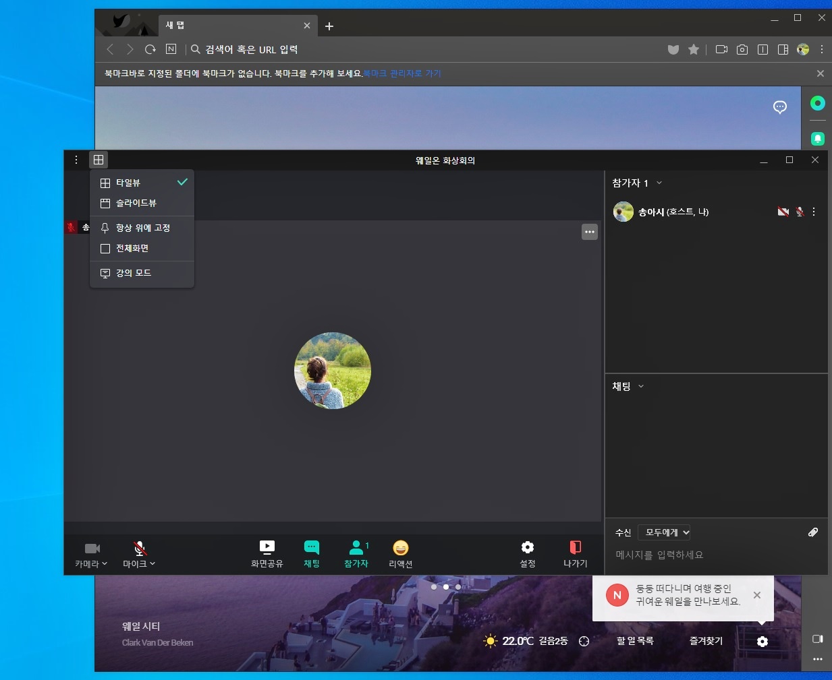The height and width of the screenshot is (680, 832).
Task: Click the browser address search field
Action: pyautogui.click(x=425, y=49)
